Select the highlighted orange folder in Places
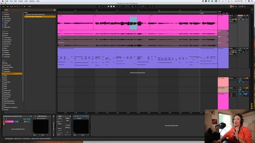 click(x=12, y=73)
